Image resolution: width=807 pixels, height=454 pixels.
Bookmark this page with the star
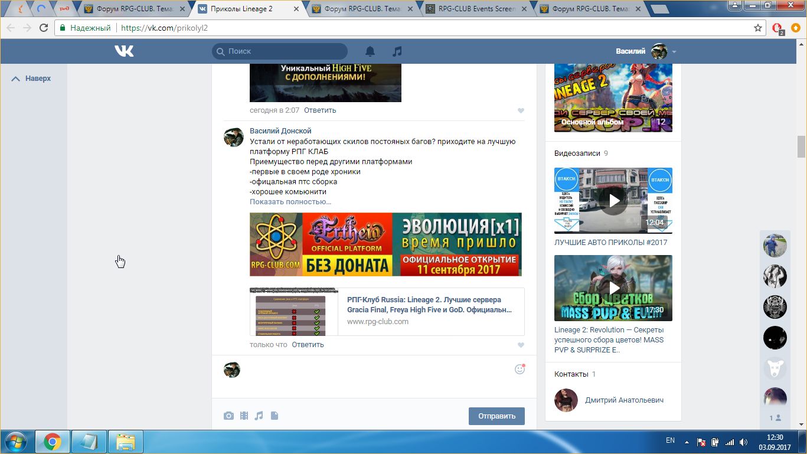click(x=758, y=28)
